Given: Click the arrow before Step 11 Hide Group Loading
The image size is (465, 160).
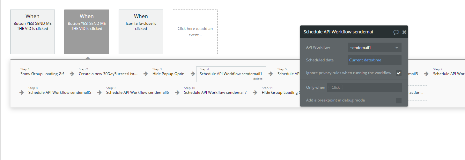Looking at the screenshot, I should (255, 93).
